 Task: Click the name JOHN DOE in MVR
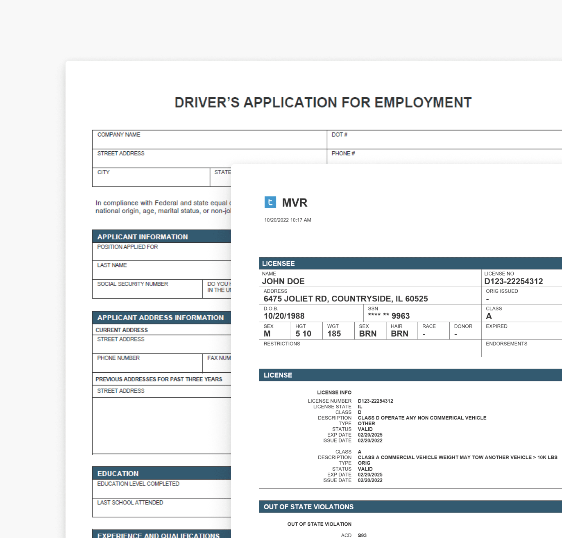283,281
